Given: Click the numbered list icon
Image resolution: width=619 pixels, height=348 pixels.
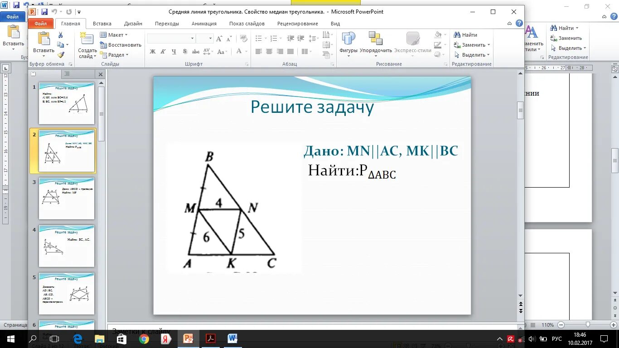Looking at the screenshot, I should [274, 38].
